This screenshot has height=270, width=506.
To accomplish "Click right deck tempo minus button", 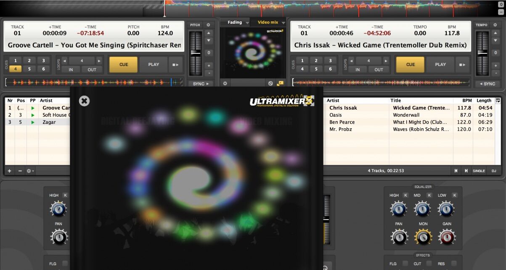I will pos(495,73).
